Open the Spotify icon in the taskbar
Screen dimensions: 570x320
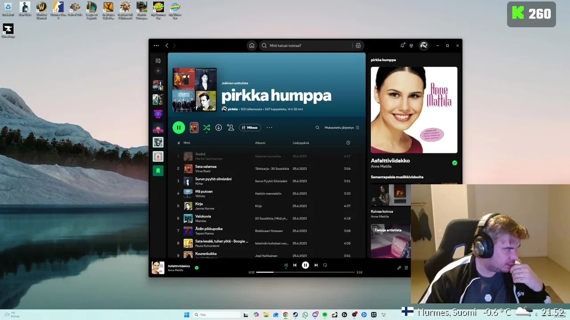[325, 315]
